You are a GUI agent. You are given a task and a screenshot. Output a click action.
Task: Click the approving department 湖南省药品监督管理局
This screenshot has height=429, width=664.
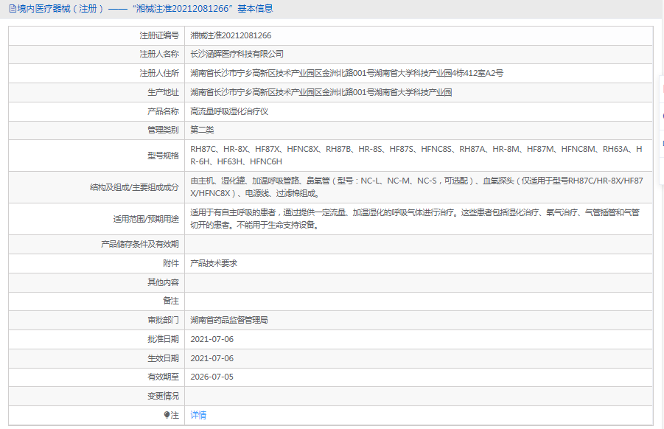pyautogui.click(x=229, y=320)
